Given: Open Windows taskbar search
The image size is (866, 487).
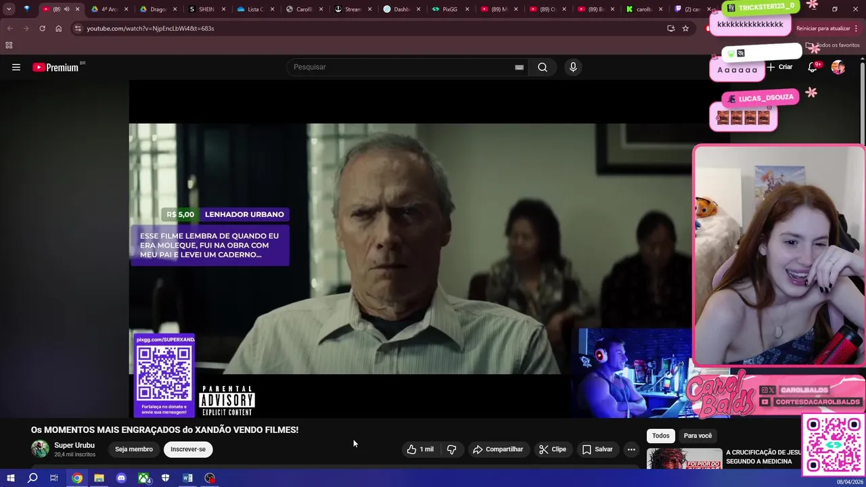Looking at the screenshot, I should pos(32,478).
